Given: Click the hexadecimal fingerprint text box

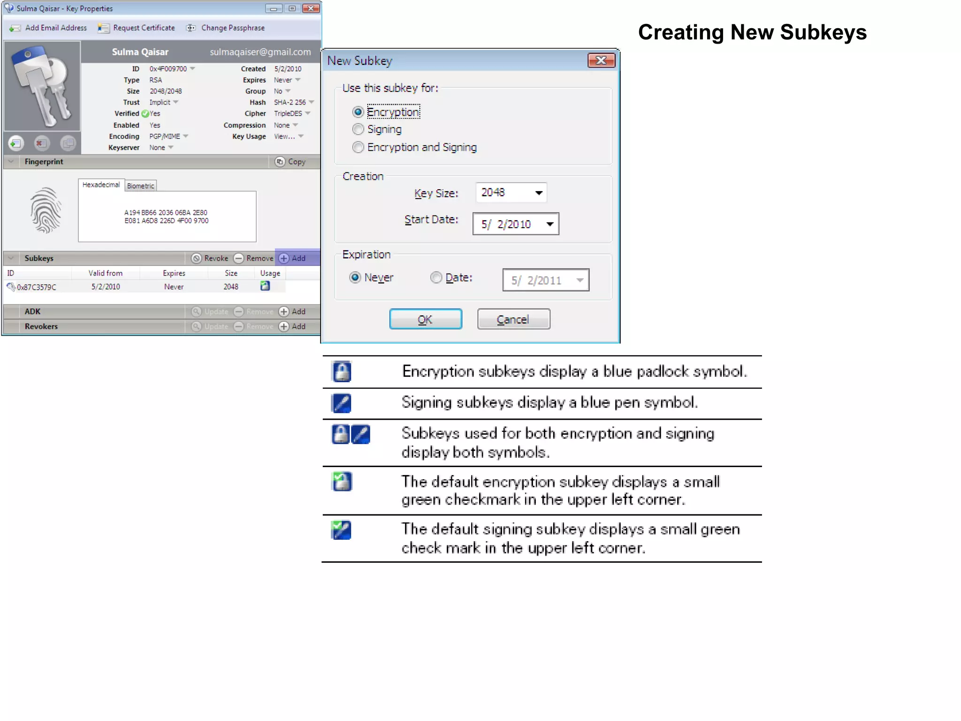Looking at the screenshot, I should pos(167,216).
